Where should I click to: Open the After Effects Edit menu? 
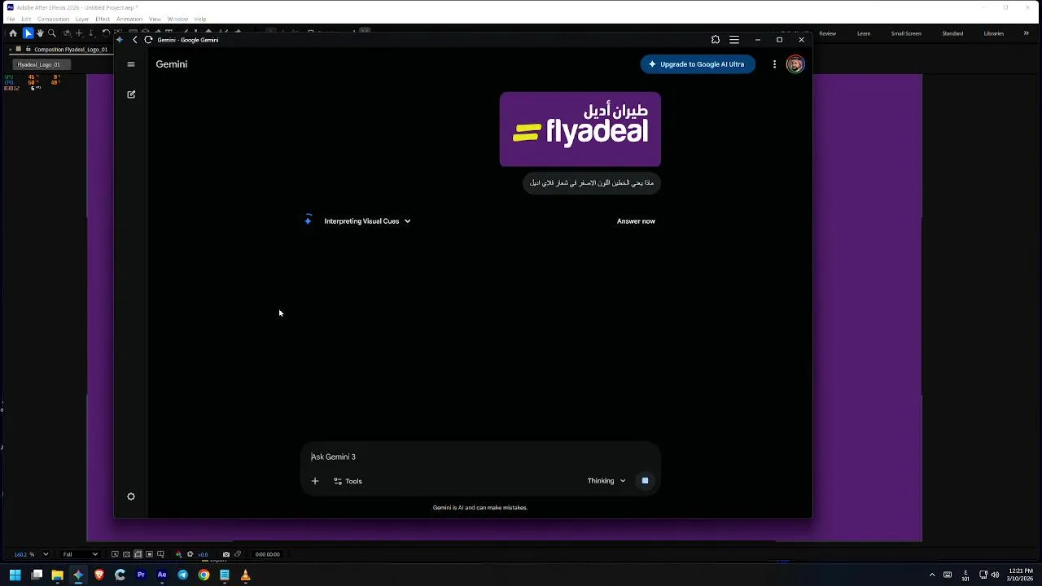click(26, 19)
